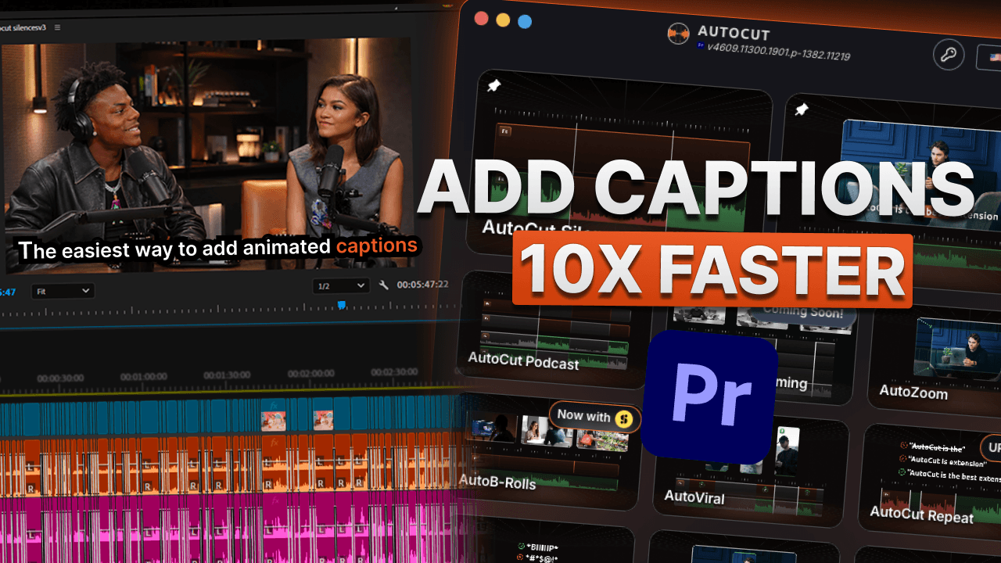Click the 00:00:30:00 mark on timeline ruler
Screen dimensions: 1001x563
(60, 378)
